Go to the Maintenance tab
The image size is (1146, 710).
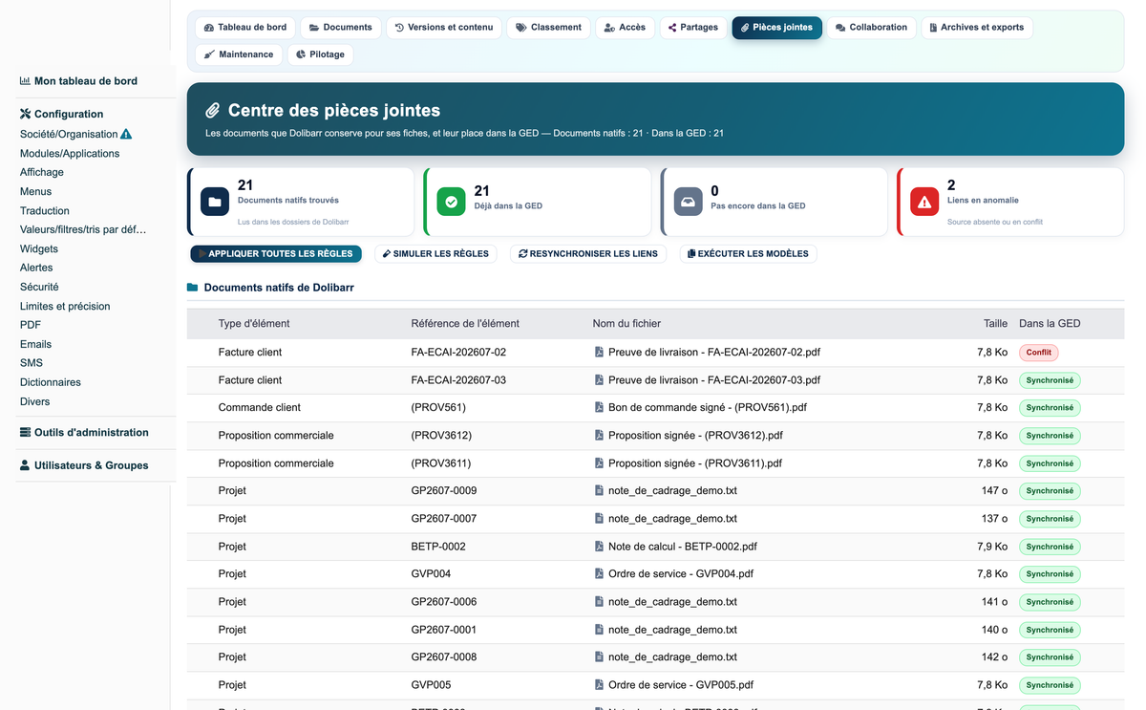click(x=239, y=54)
